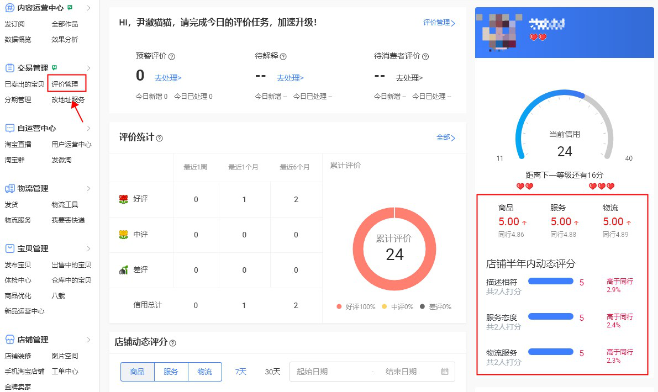This screenshot has height=392, width=658.
Task: Expand the 店铺管理 section arrow
Action: point(88,340)
